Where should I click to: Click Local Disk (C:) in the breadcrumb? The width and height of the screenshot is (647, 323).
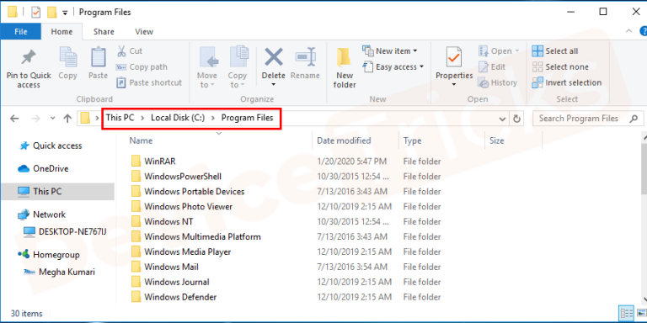[x=178, y=118]
